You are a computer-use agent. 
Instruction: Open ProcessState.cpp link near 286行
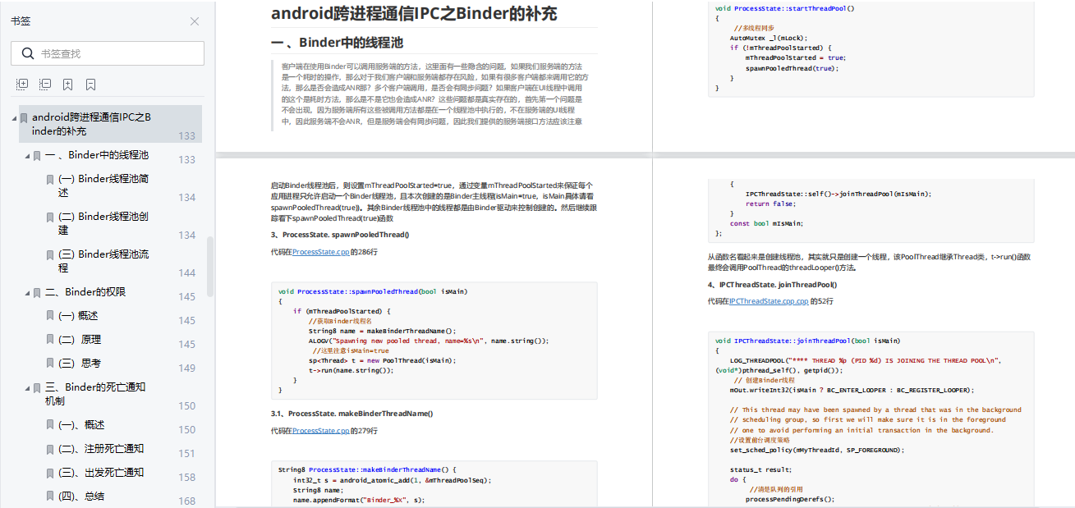tap(321, 252)
